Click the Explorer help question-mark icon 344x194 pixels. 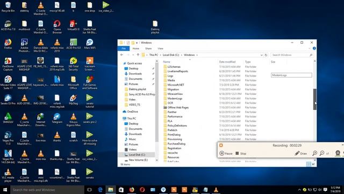click(x=314, y=48)
